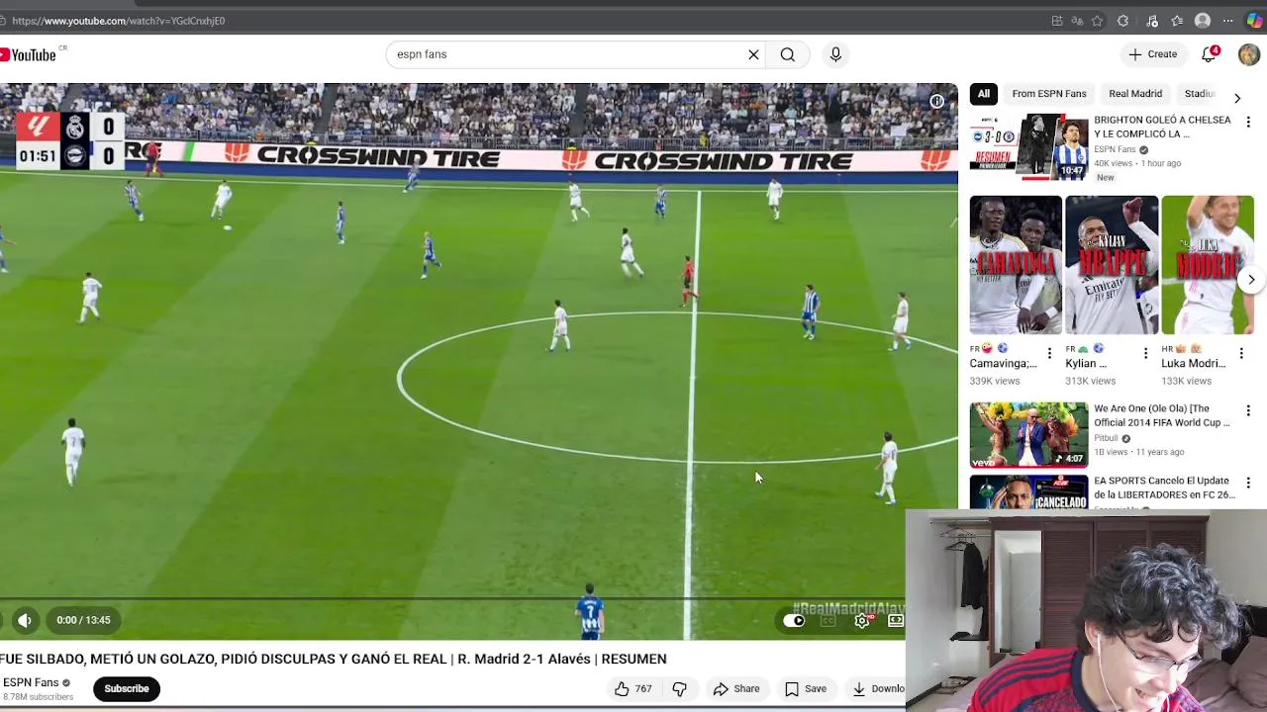1267x712 pixels.
Task: Open the options menu for the Camavinga short
Action: (x=1049, y=353)
